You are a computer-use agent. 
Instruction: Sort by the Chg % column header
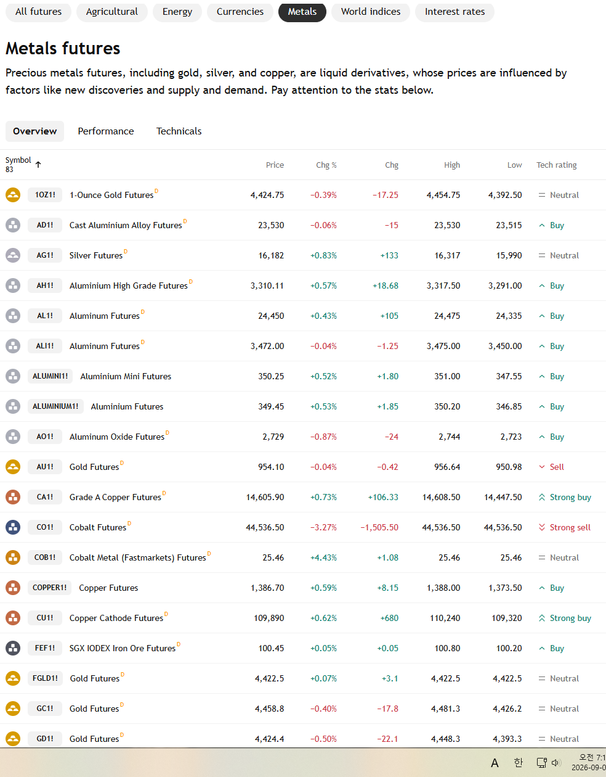click(326, 165)
